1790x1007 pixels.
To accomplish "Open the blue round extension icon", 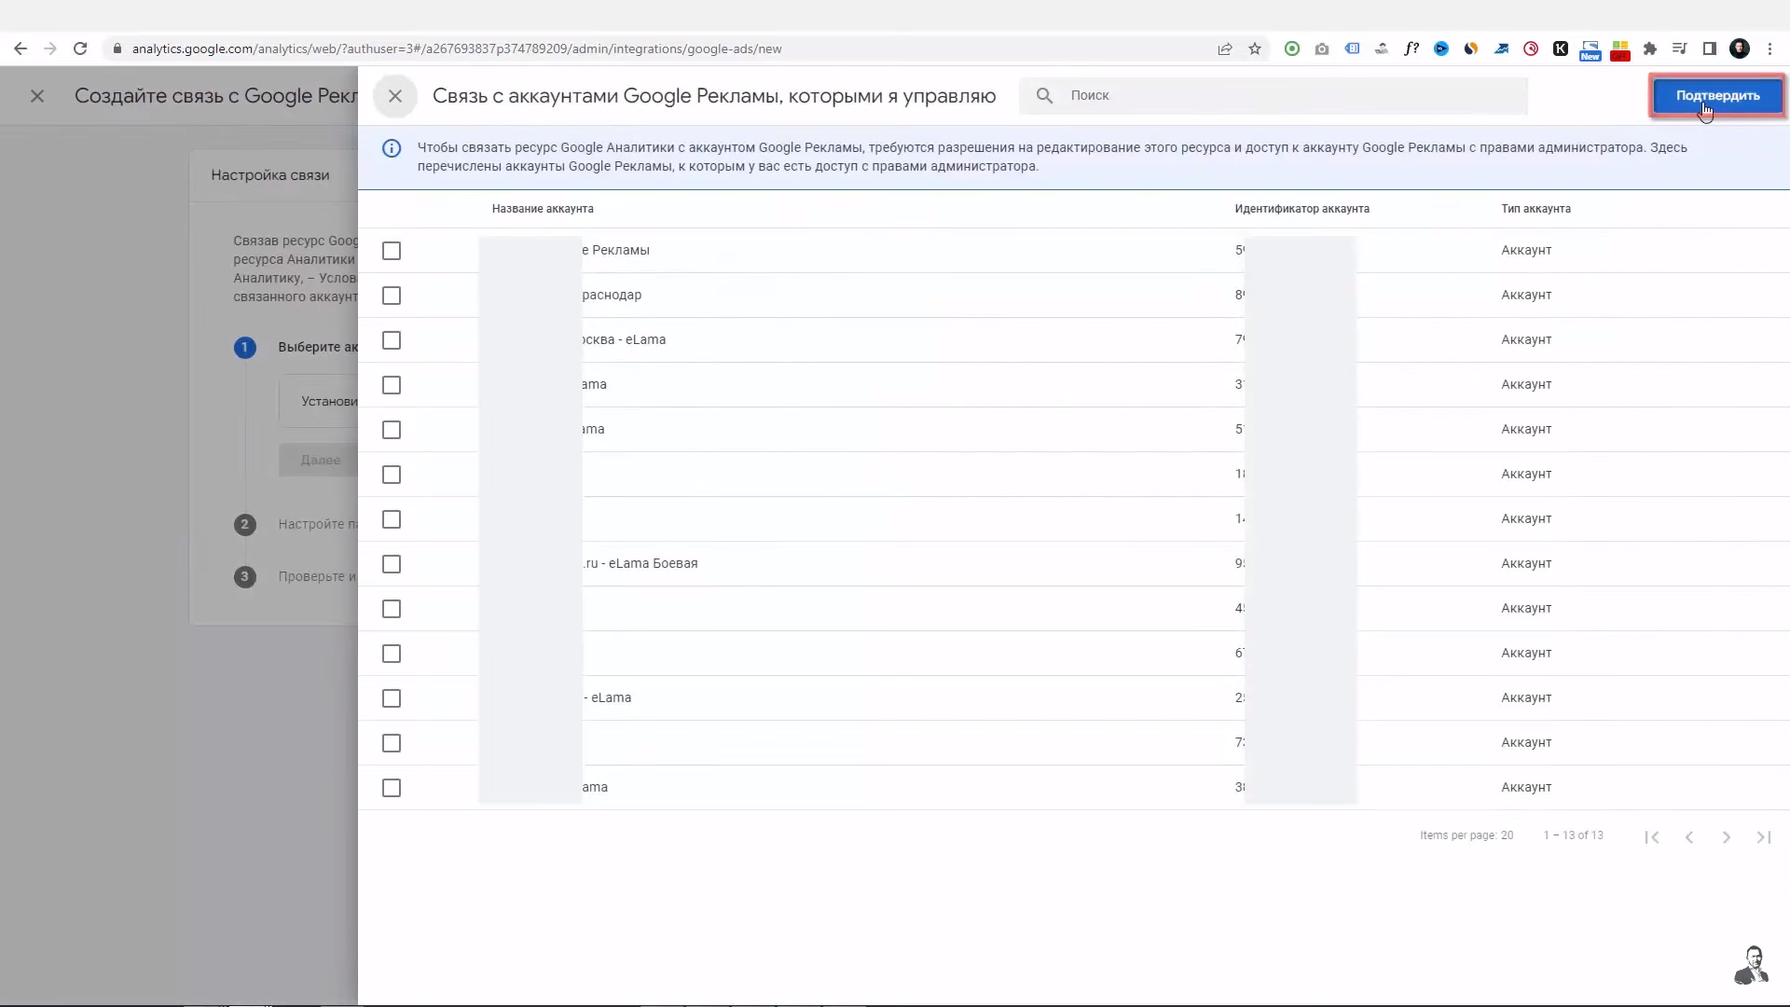I will click(x=1441, y=48).
